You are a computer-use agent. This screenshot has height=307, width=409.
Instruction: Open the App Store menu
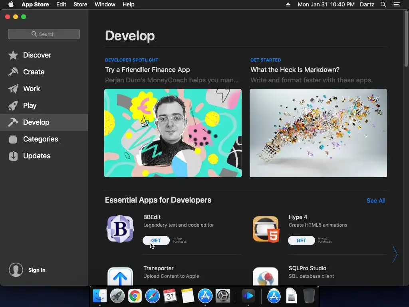click(35, 4)
